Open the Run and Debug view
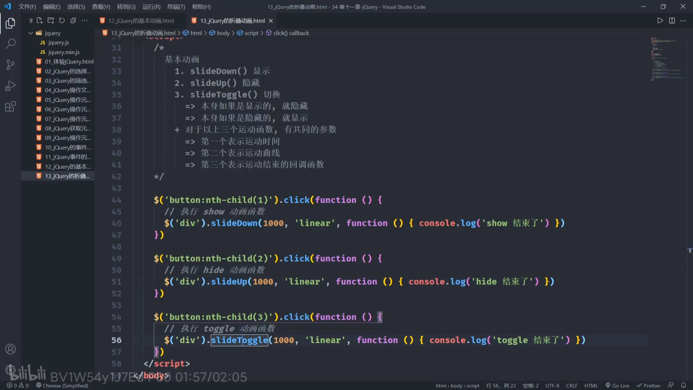The width and height of the screenshot is (693, 390). (10, 86)
